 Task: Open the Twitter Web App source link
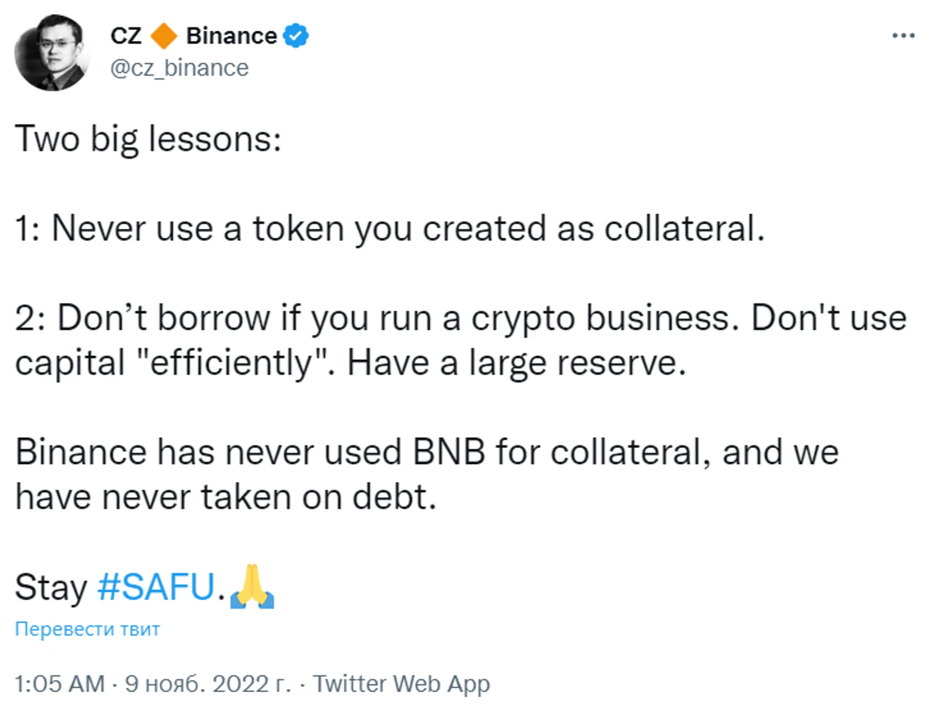401,684
